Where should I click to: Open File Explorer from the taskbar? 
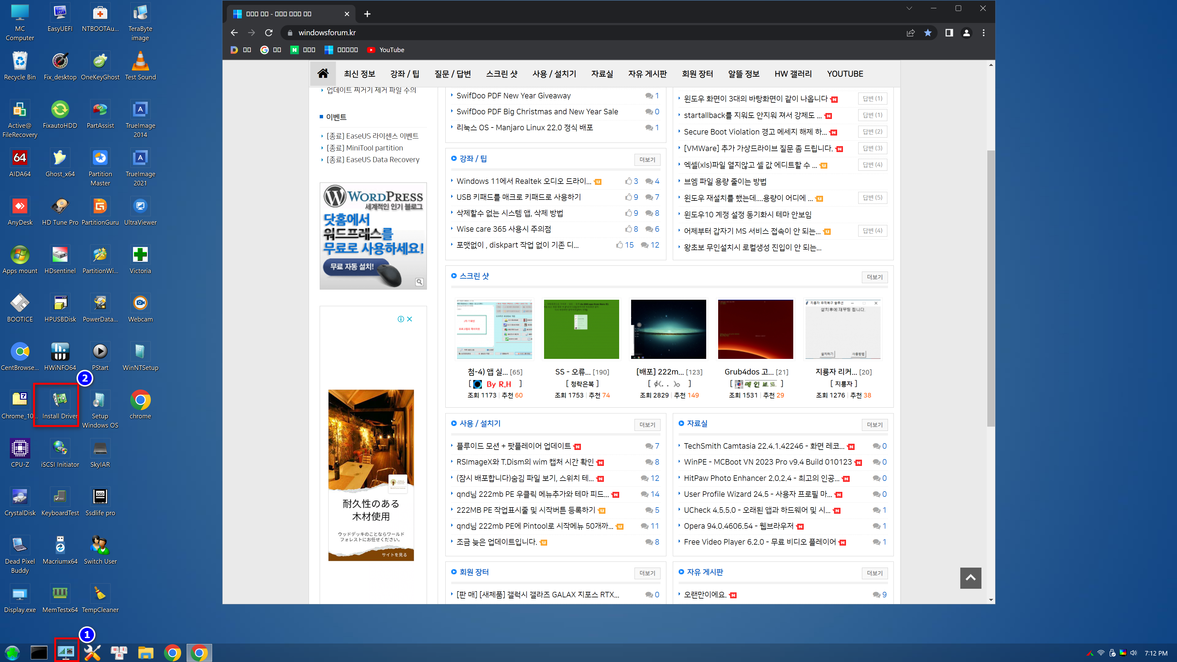[145, 652]
